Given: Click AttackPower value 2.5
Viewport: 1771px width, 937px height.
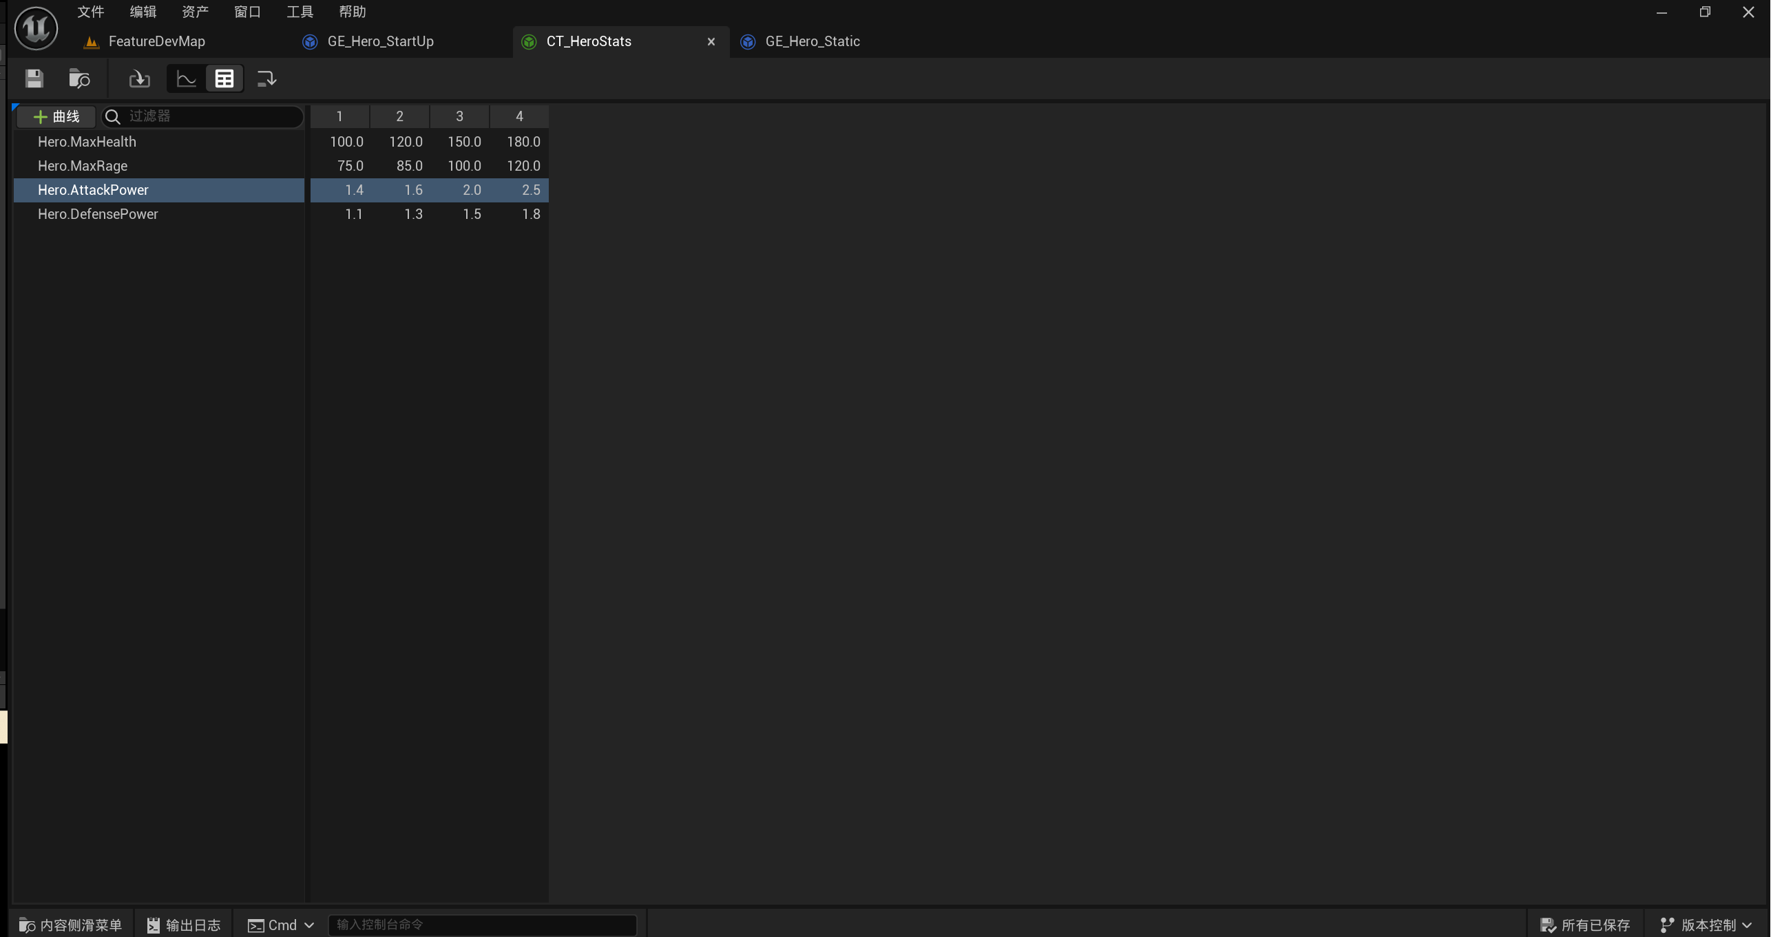Looking at the screenshot, I should (x=531, y=190).
